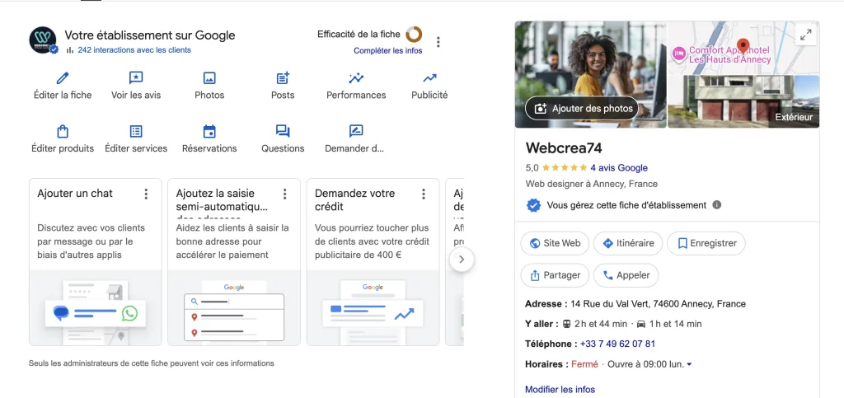
Task: Open options menu on Ajouter un chat card
Action: tap(146, 194)
